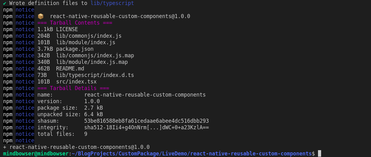Click the package name in Tarball Details
Viewport: 371px width, 157px height.
pyautogui.click(x=145, y=95)
